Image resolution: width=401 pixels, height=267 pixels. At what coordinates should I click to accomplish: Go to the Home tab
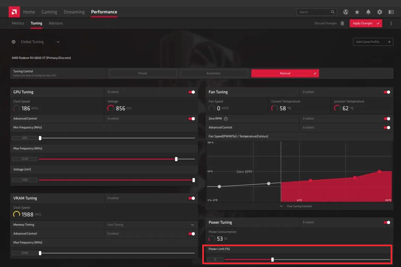click(29, 12)
